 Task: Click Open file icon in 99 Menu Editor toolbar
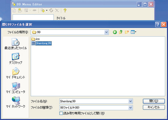(x=20, y=11)
